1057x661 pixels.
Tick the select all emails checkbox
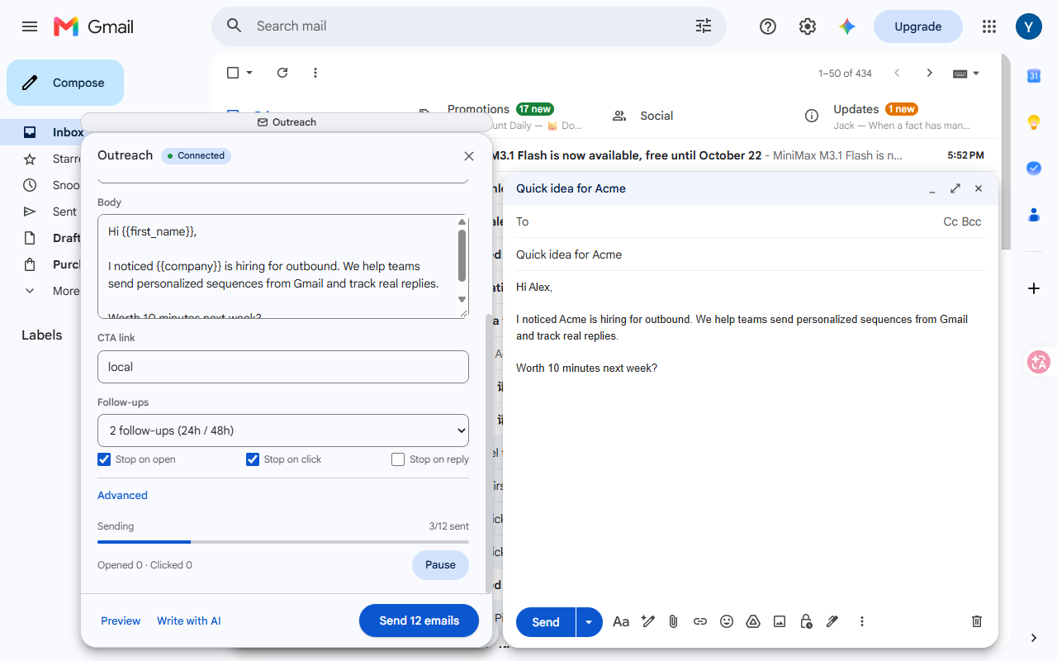coord(233,73)
